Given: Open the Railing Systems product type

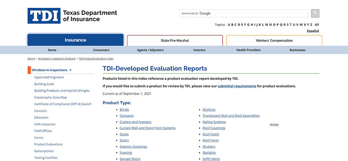Looking at the screenshot, I should (214, 122).
